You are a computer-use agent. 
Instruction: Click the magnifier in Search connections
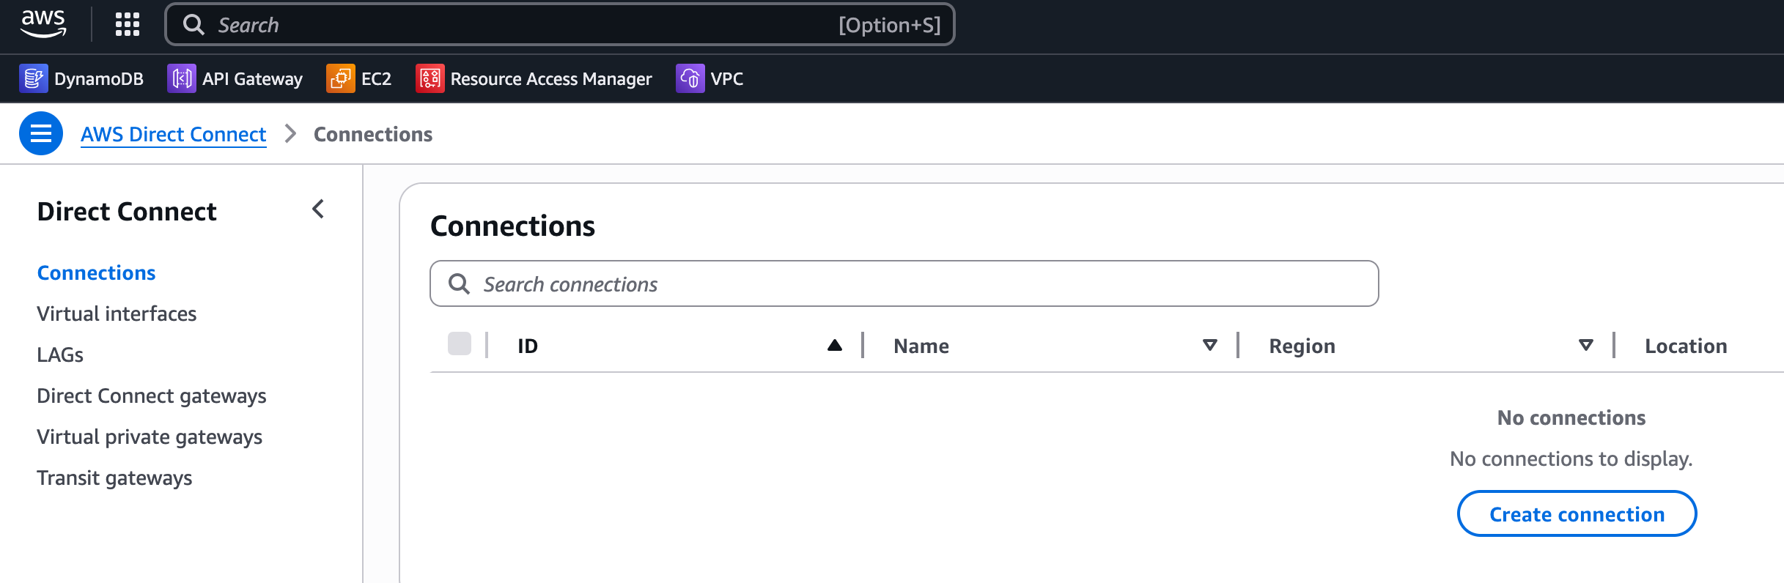click(x=459, y=283)
